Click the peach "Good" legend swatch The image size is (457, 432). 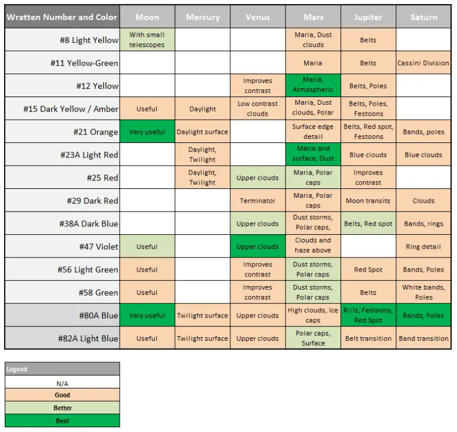click(x=62, y=395)
